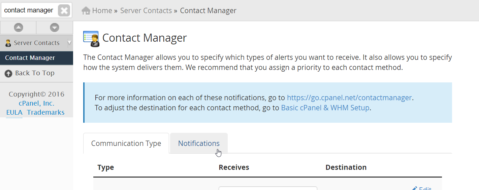This screenshot has width=479, height=190.
Task: Collapse all menu groups with the up arrow
Action: [x=18, y=28]
